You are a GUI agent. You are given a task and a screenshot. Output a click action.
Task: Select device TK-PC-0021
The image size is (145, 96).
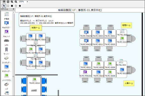40,63
